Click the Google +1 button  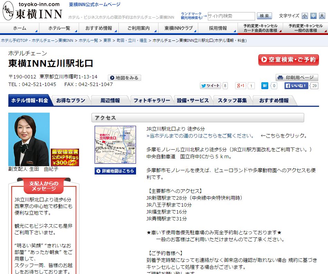tap(241, 86)
